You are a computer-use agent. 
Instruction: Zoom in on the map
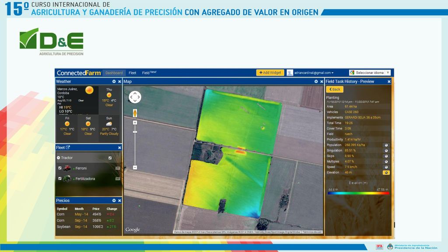135,122
